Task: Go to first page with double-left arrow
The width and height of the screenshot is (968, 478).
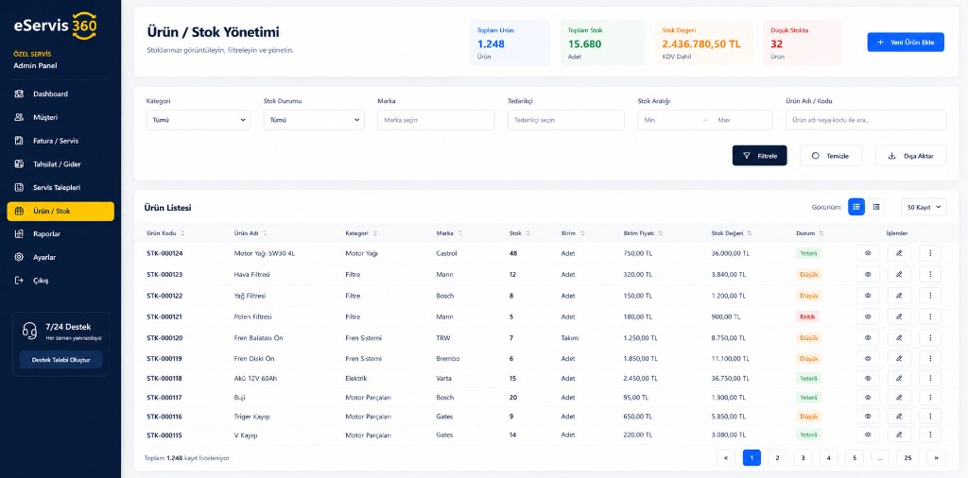Action: (726, 457)
